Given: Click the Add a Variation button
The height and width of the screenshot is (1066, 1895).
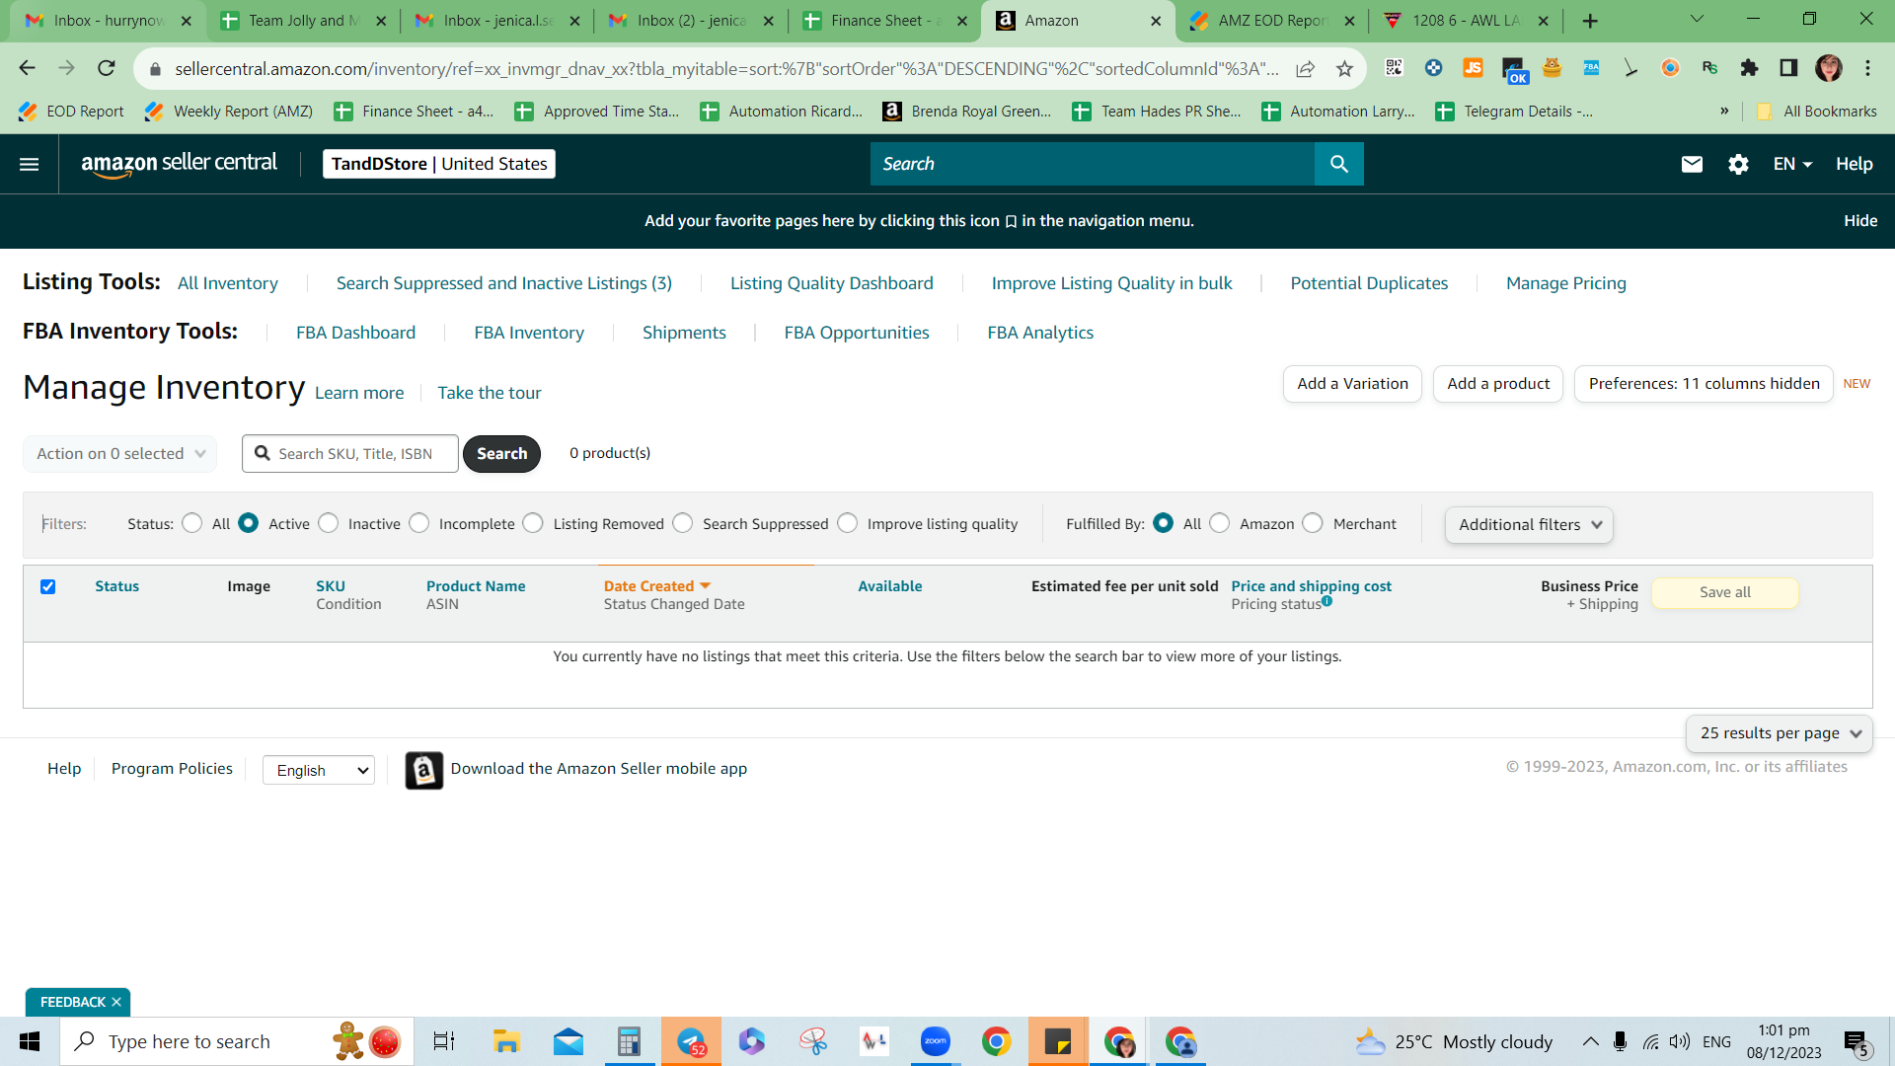Looking at the screenshot, I should point(1352,384).
